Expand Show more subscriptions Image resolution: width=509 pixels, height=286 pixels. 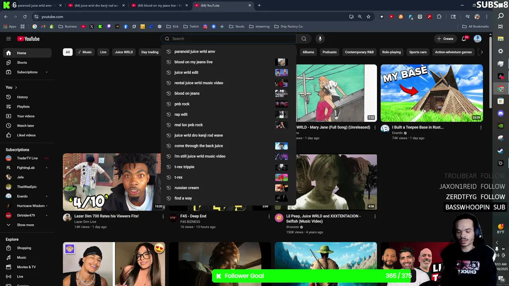click(27, 225)
